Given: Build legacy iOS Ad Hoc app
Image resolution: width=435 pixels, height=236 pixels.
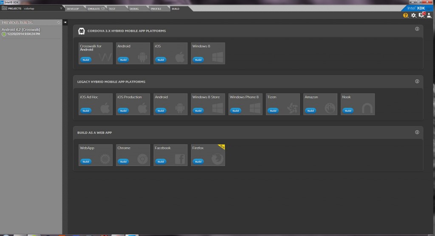Looking at the screenshot, I should [x=86, y=111].
